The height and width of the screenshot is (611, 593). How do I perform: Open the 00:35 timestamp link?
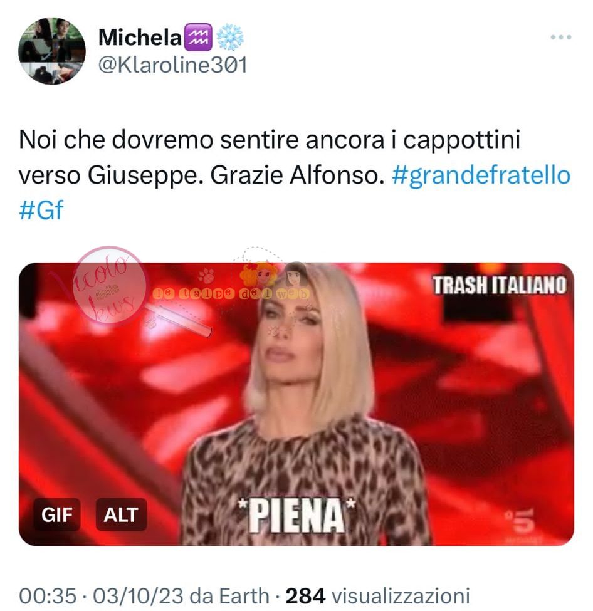click(x=48, y=595)
